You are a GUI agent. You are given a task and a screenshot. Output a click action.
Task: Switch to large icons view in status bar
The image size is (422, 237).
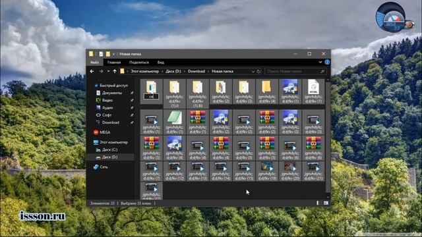click(x=326, y=203)
